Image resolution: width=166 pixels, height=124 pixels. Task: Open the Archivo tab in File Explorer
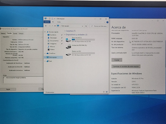point(47,22)
